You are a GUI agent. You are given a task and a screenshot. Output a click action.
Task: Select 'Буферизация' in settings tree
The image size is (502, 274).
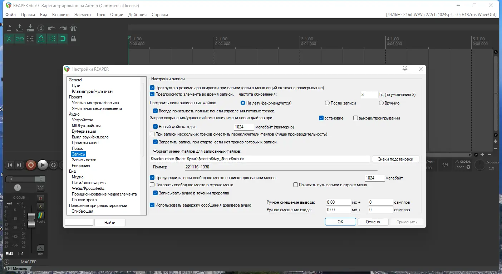[x=84, y=131]
